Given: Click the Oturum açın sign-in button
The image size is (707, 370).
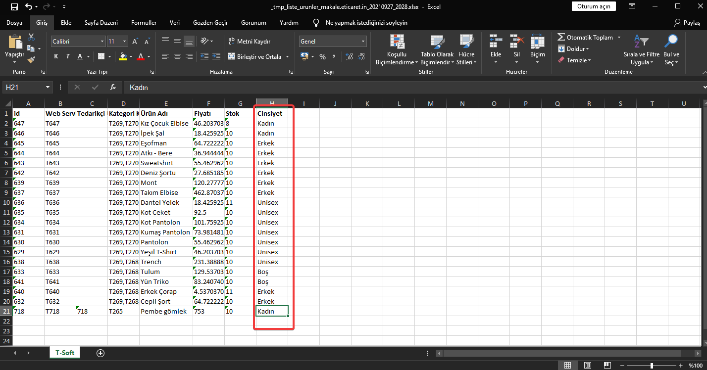Looking at the screenshot, I should pos(594,6).
